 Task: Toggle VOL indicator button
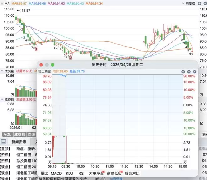pyautogui.click(x=8, y=135)
